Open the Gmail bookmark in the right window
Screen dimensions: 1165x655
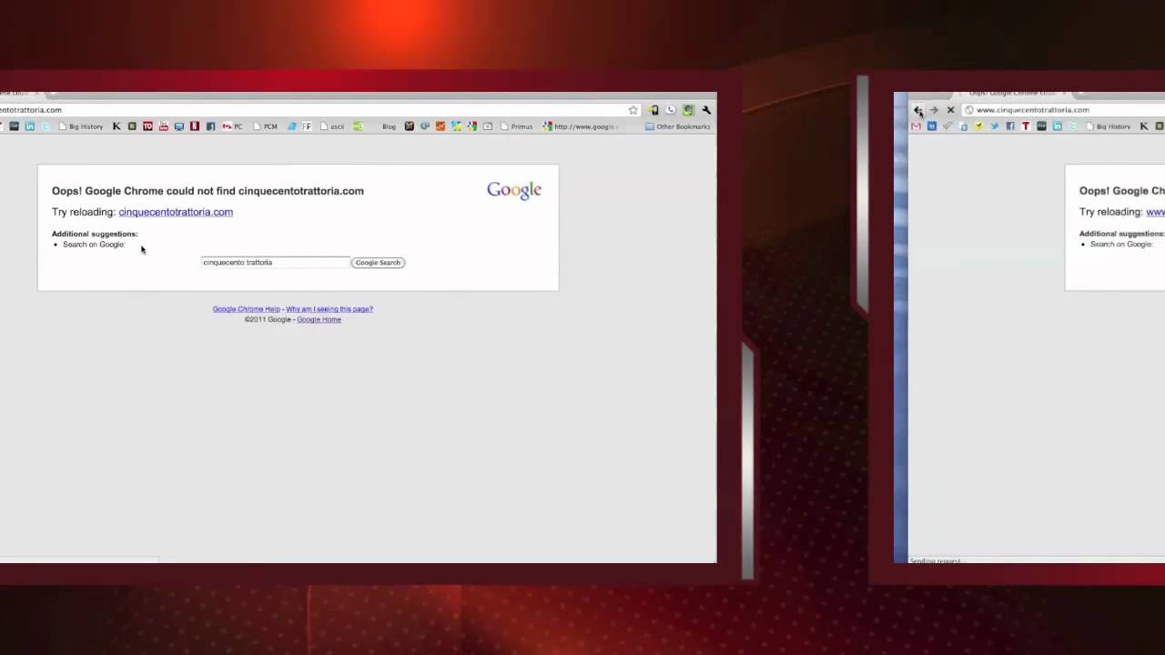pos(916,126)
